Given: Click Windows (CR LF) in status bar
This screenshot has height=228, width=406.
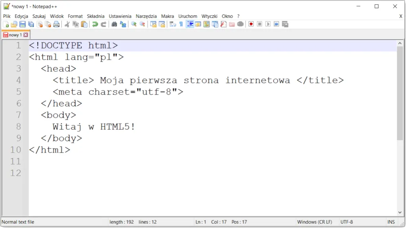Looking at the screenshot, I should tap(315, 222).
